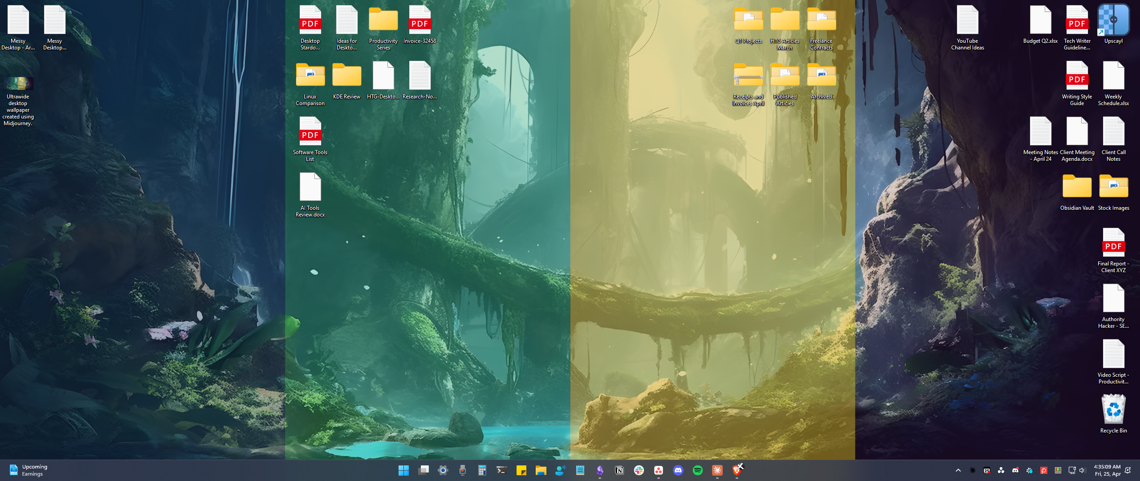Launch Notion from the taskbar
1140x481 pixels.
pos(619,470)
